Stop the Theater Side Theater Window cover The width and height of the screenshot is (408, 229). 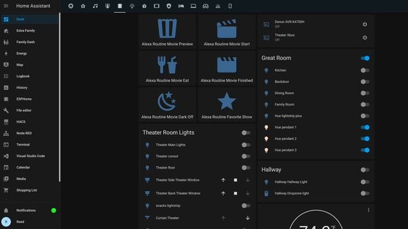coord(235,180)
